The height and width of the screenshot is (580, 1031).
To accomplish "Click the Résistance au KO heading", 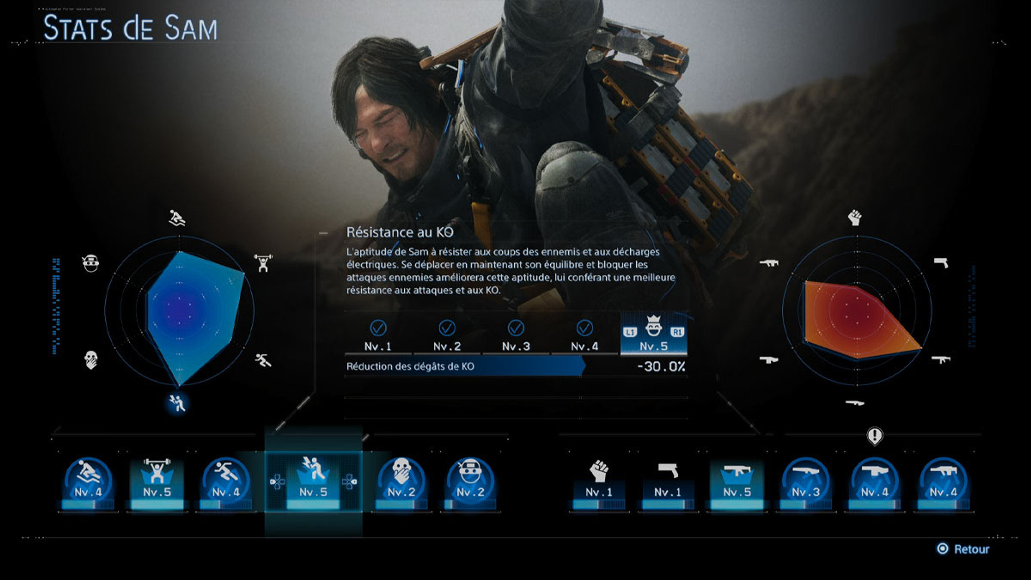I will (x=400, y=232).
